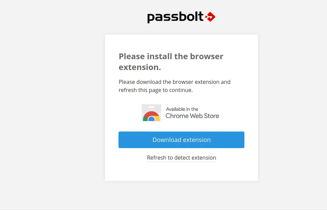Click the "Available in the" badge caption
Screen dimensions: 327x210
coord(182,109)
